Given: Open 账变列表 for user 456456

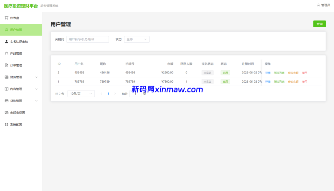Looking at the screenshot, I should [x=279, y=73].
